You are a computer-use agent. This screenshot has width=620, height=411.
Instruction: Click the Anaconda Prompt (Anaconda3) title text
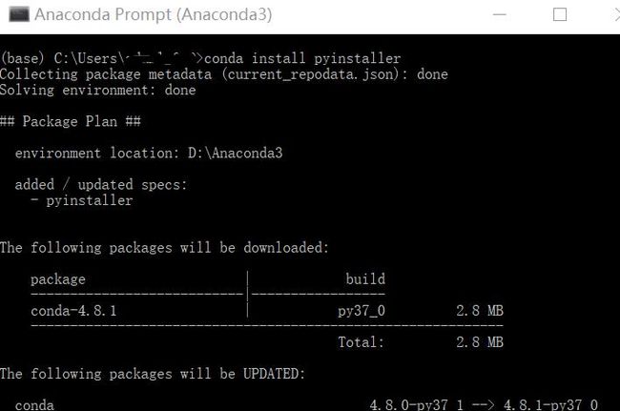tap(154, 15)
